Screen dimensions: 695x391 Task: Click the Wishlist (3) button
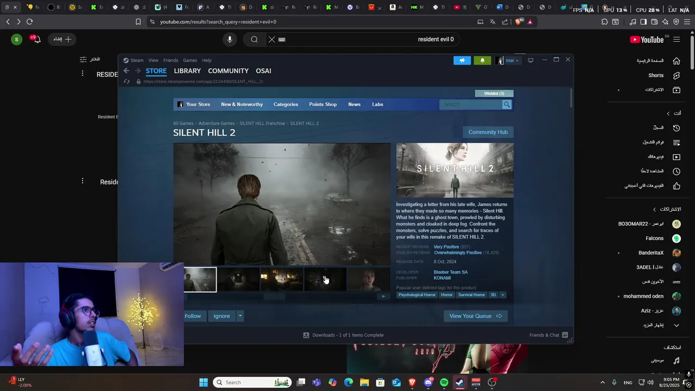[494, 93]
